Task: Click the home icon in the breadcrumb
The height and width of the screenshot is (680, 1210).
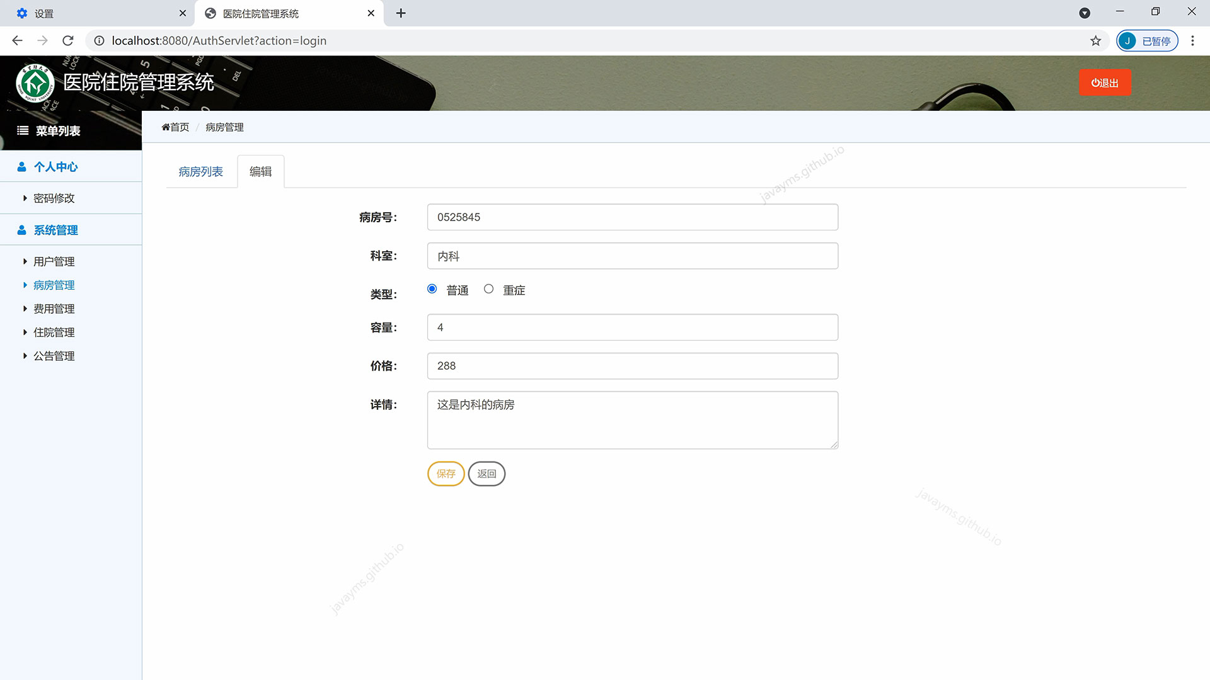Action: [166, 127]
